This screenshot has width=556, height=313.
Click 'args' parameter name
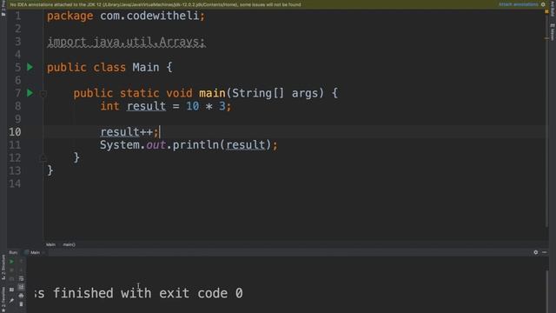(x=304, y=94)
